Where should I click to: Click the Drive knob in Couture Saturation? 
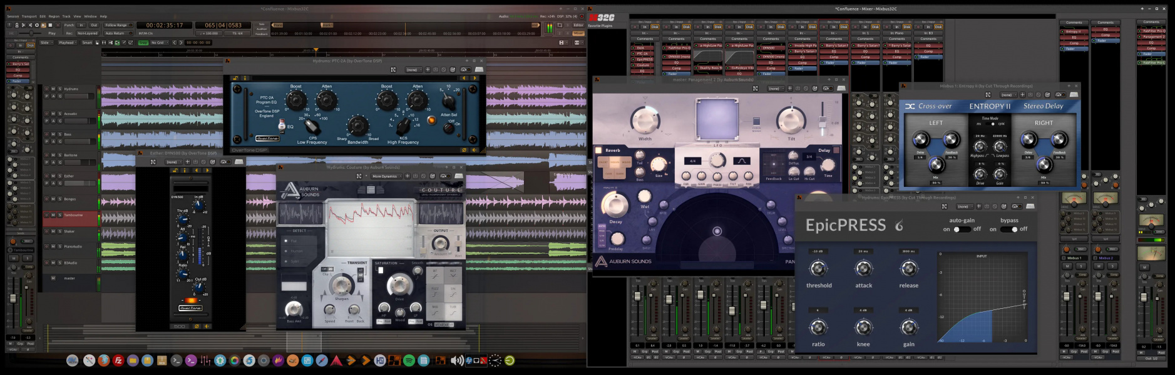[x=399, y=285]
